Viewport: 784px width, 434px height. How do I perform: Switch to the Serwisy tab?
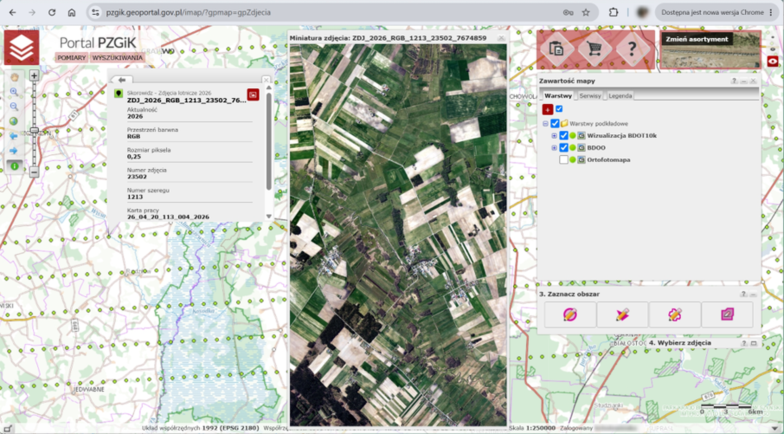point(590,96)
